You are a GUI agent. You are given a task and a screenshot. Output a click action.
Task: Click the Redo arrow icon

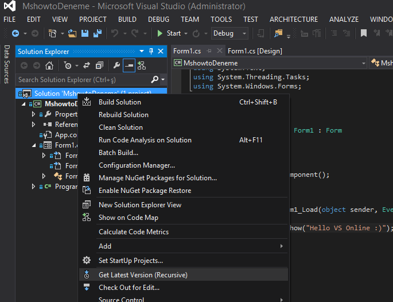(135, 33)
